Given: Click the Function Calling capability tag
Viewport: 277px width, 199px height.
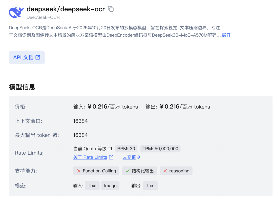Looking at the screenshot, I should (x=96, y=171).
